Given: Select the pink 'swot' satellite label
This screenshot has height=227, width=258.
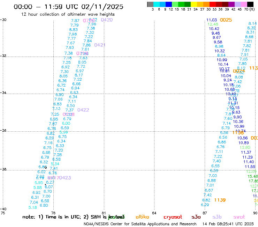Looking at the screenshot, I should [239, 217].
